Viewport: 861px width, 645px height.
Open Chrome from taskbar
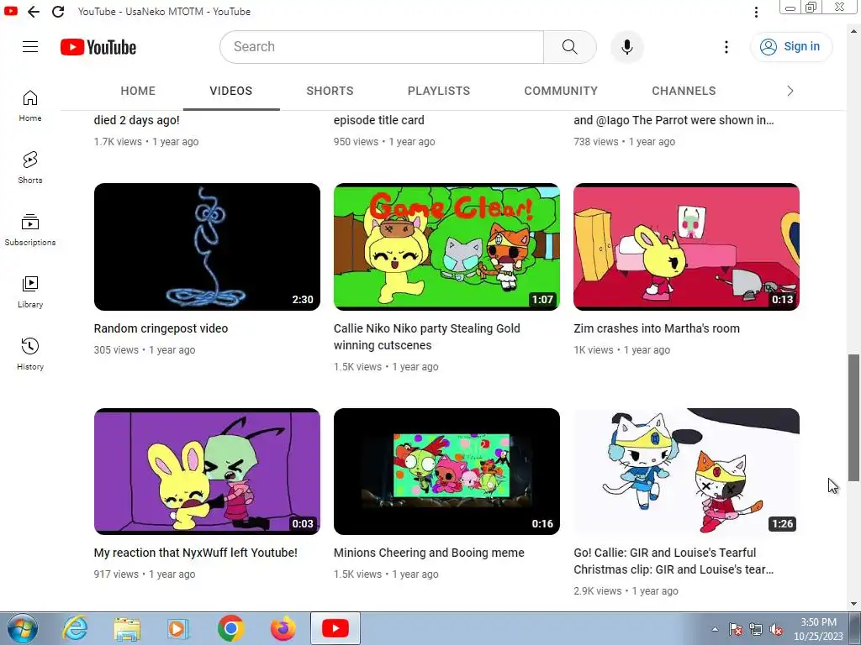click(231, 628)
